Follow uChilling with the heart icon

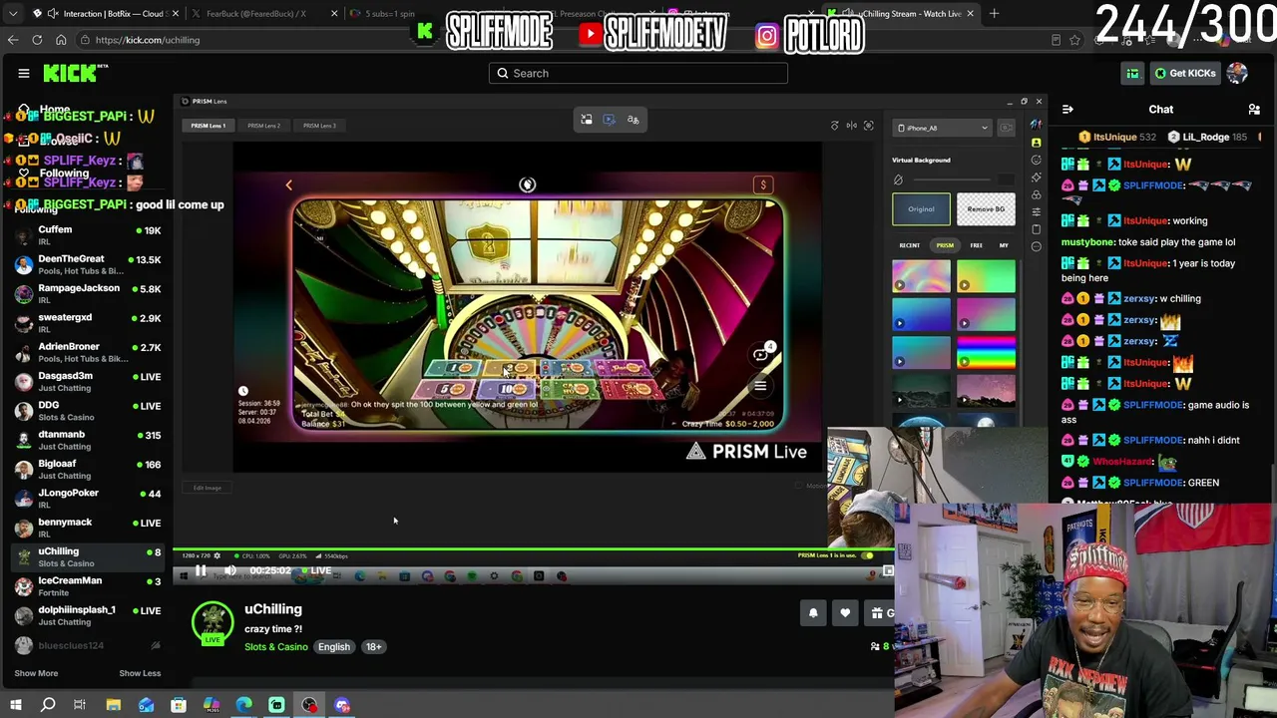tap(845, 613)
